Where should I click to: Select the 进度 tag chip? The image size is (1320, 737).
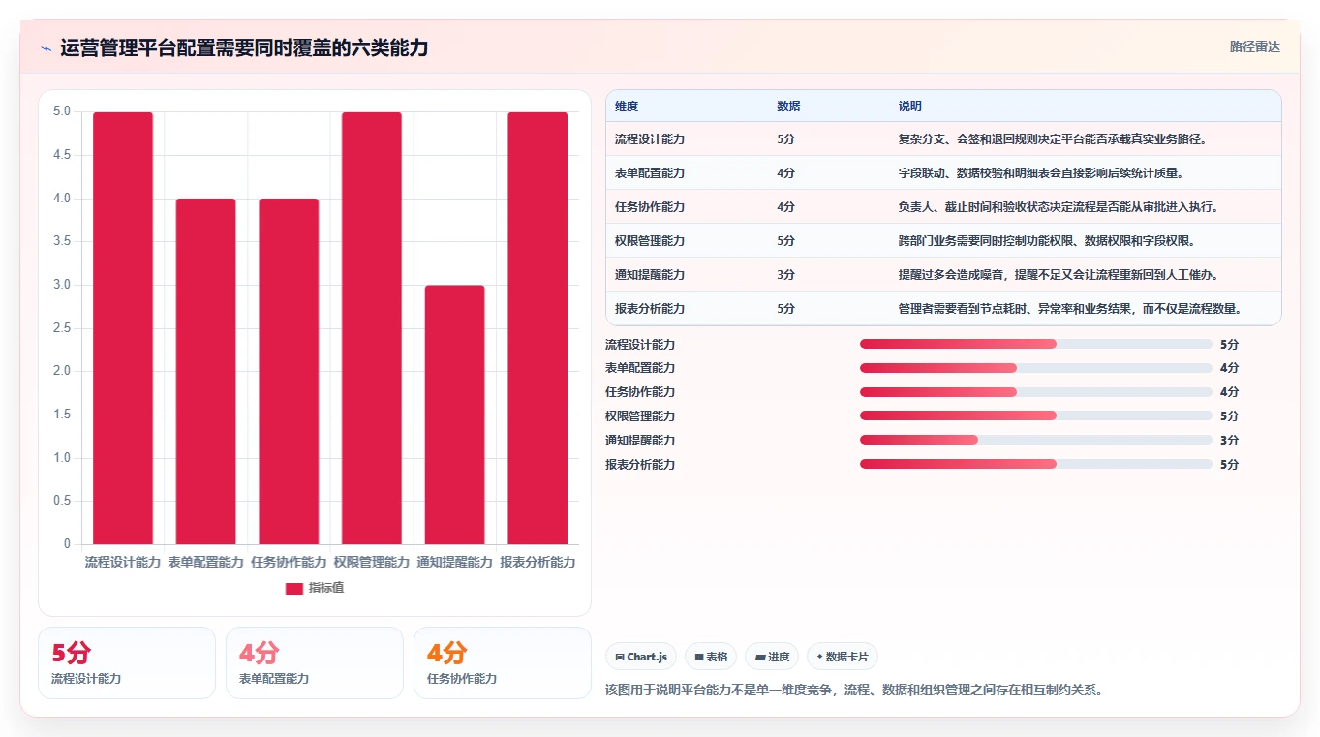coord(773,657)
